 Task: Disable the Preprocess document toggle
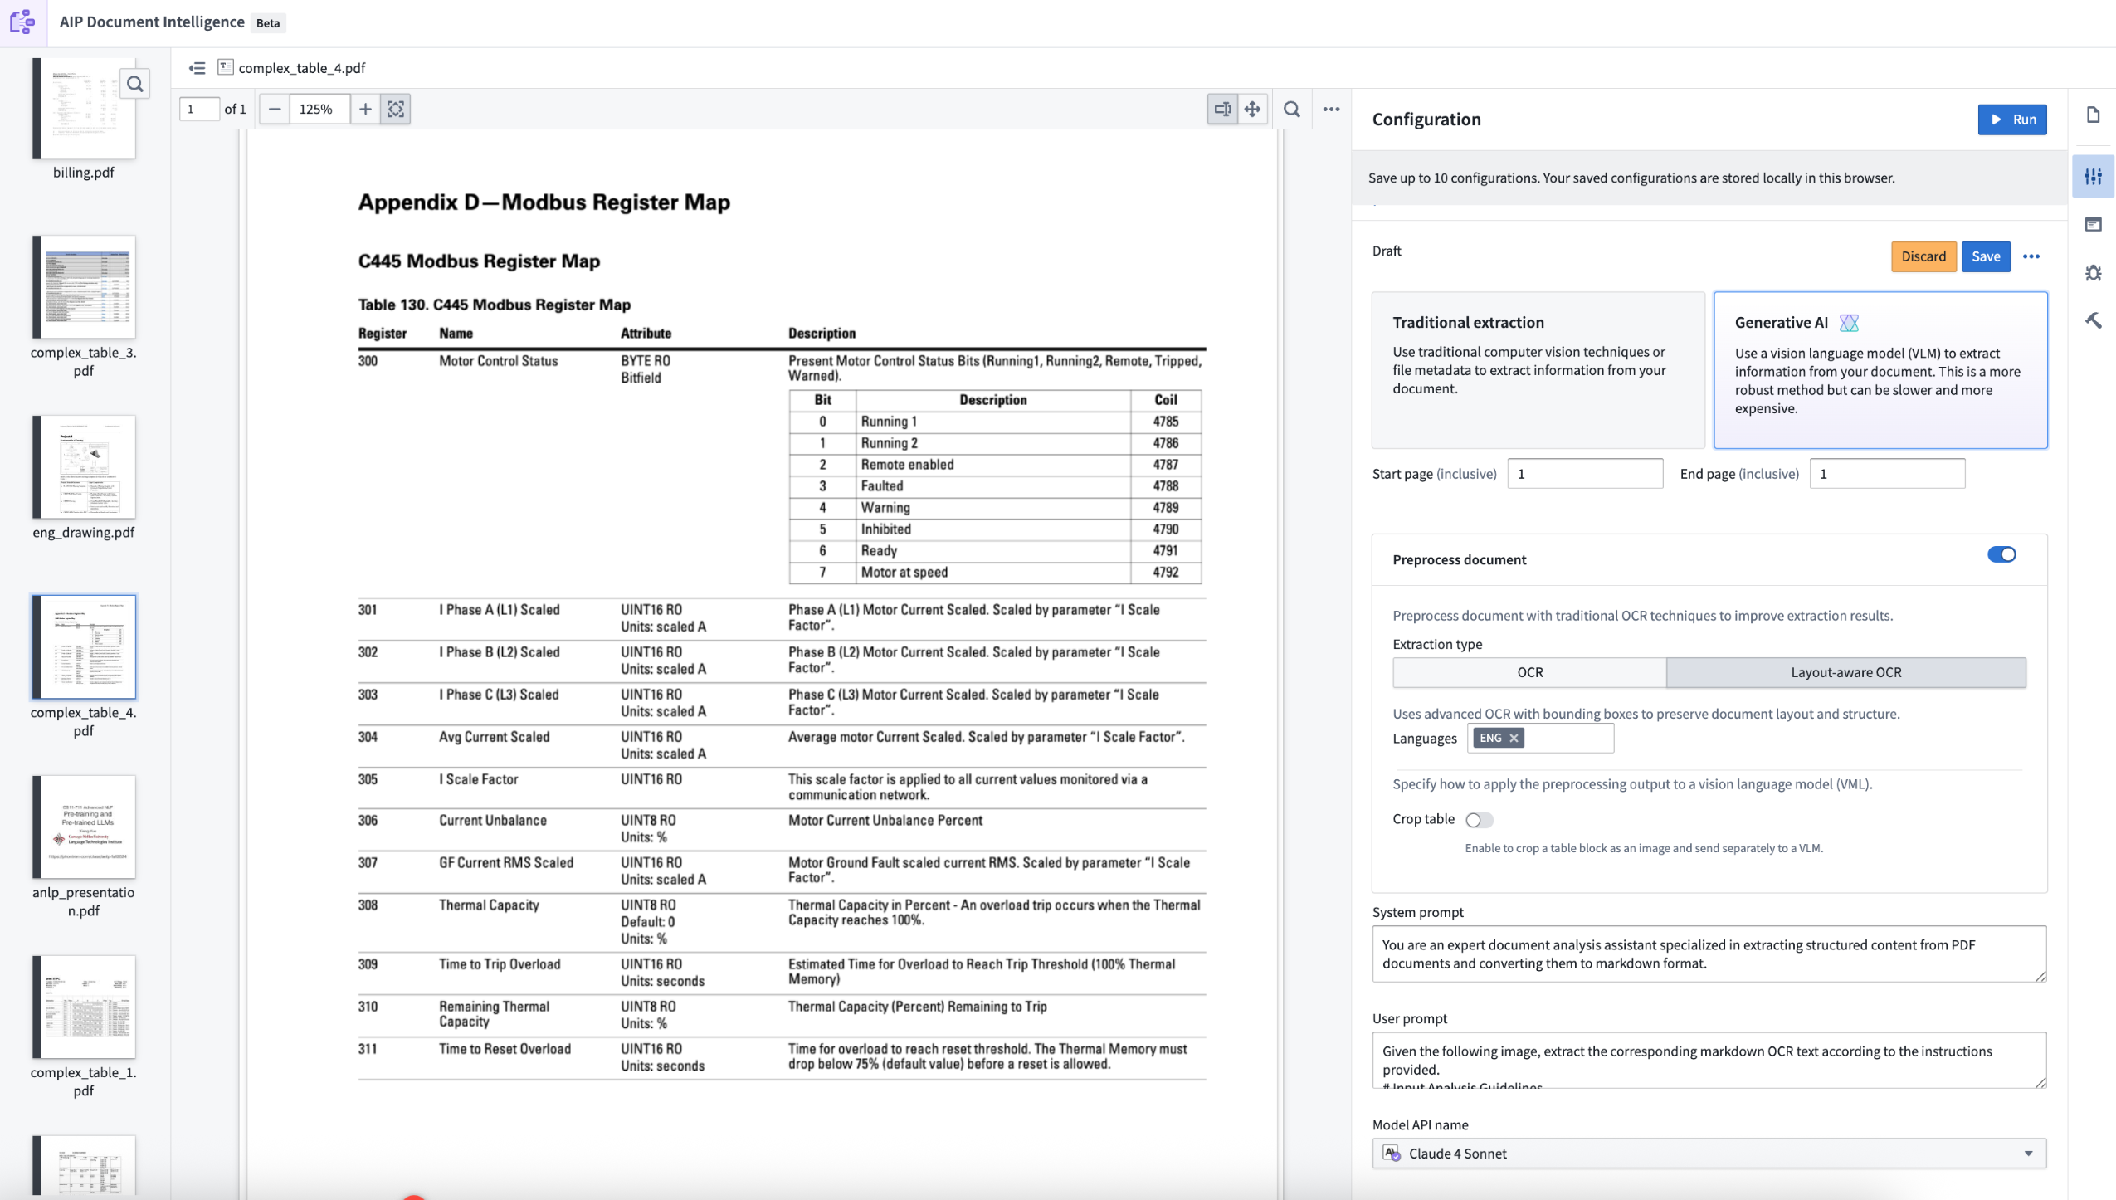click(x=2001, y=554)
